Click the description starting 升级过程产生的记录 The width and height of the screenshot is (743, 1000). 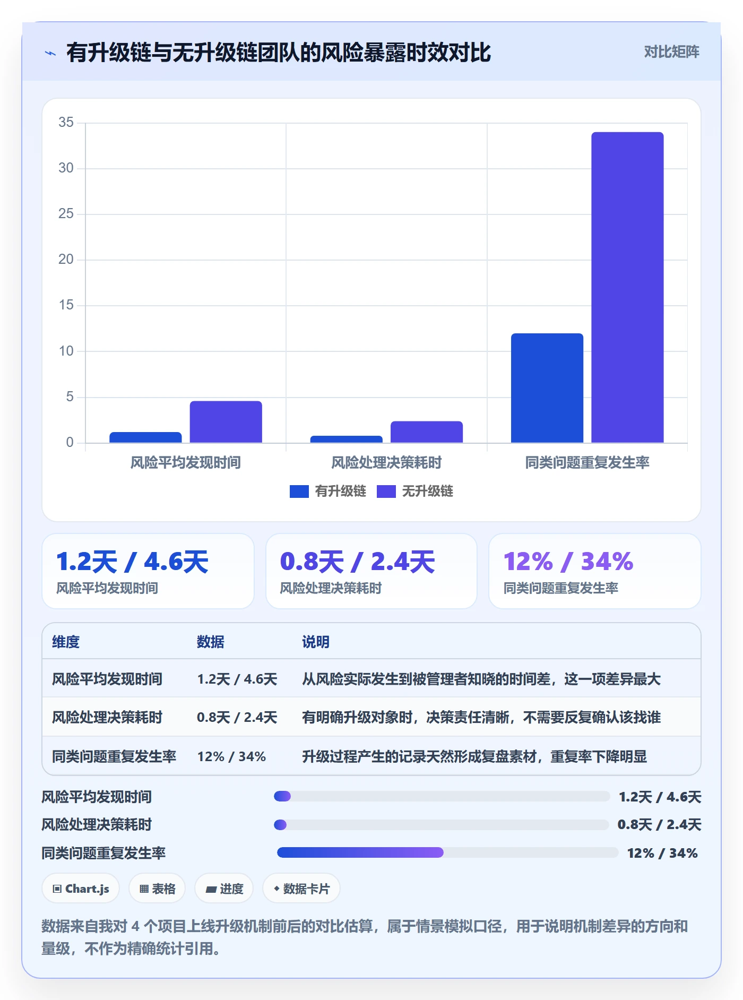tap(474, 756)
